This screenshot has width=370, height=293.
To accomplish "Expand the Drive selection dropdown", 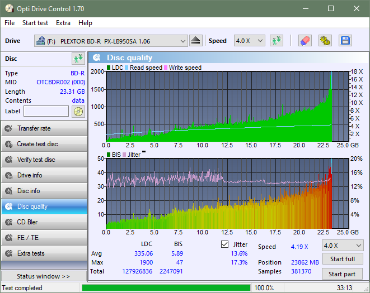I will (x=182, y=41).
